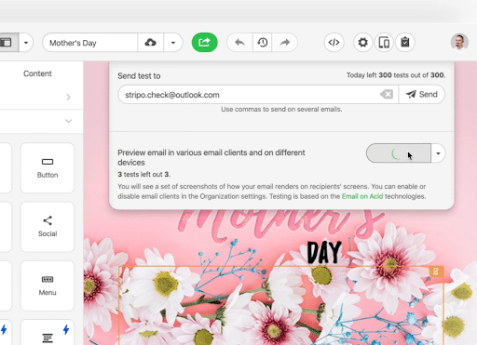
Task: Click the redo arrow icon
Action: [x=285, y=42]
